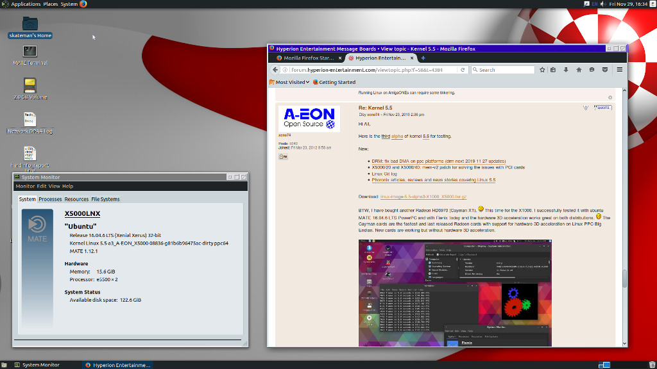Switch to the Processes tab

(50, 199)
